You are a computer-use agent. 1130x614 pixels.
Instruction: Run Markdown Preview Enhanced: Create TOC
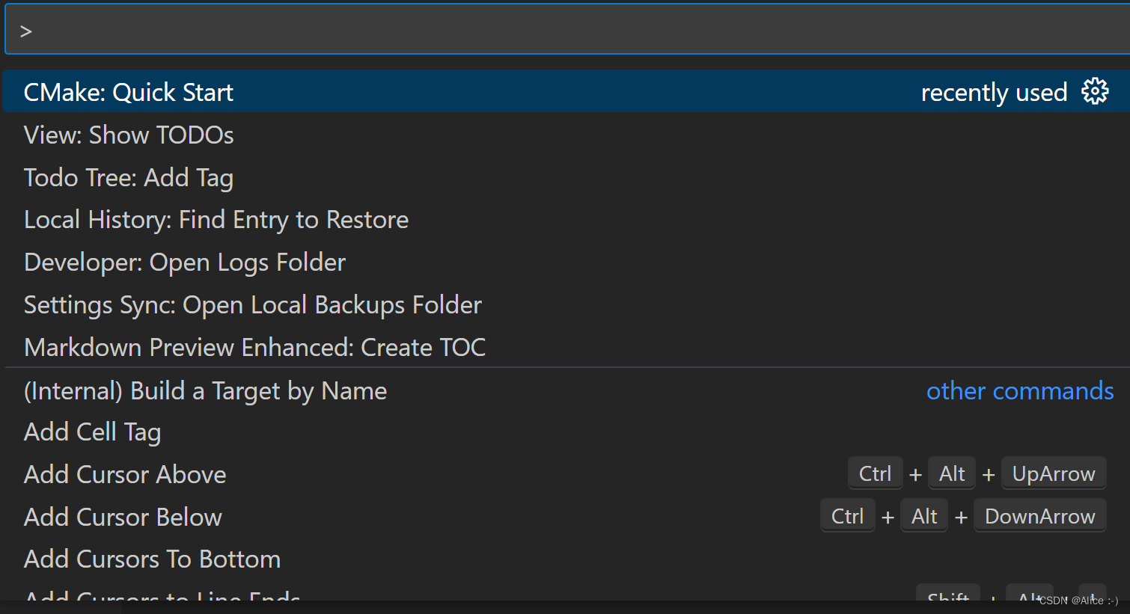(254, 347)
